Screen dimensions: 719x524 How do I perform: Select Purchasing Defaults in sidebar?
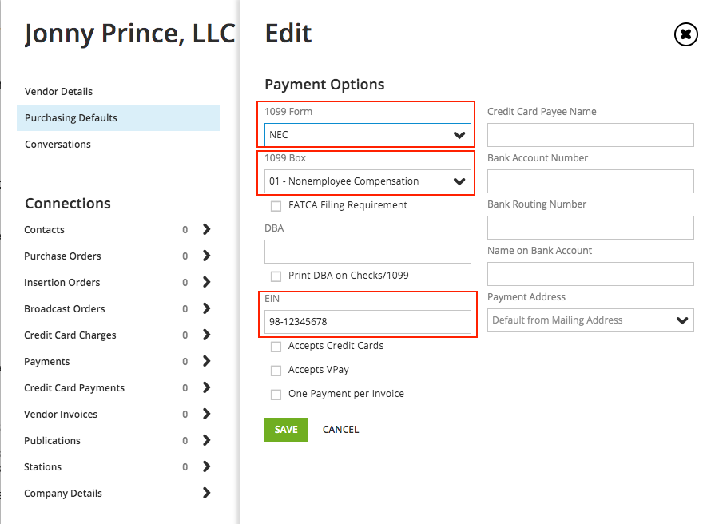[118, 117]
